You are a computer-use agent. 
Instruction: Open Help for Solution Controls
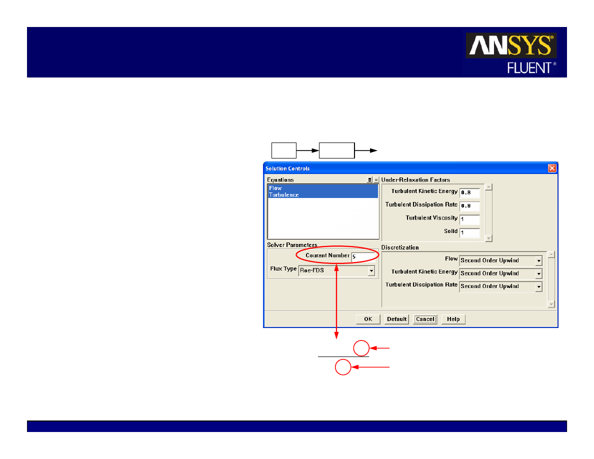coord(453,319)
